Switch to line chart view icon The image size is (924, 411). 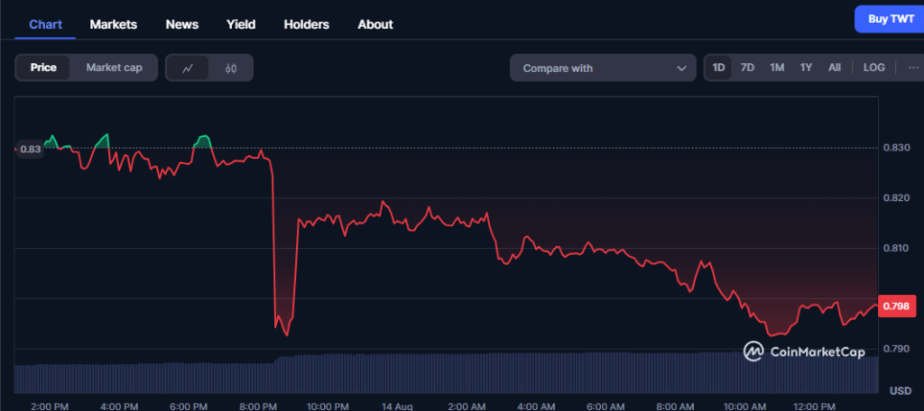click(x=188, y=68)
